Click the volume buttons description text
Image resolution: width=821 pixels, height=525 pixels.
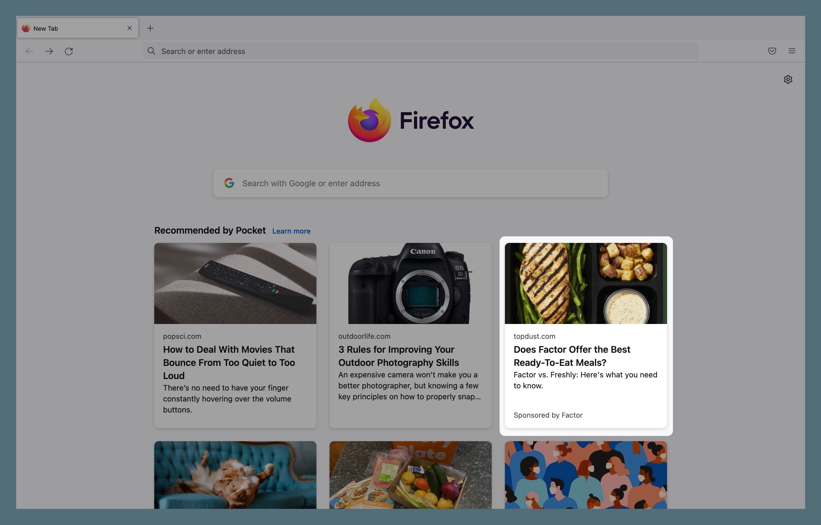[x=227, y=399]
